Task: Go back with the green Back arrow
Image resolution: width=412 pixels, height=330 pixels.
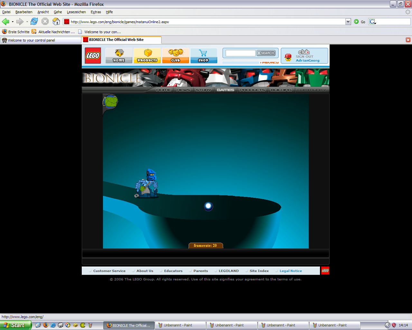Action: 5,22
